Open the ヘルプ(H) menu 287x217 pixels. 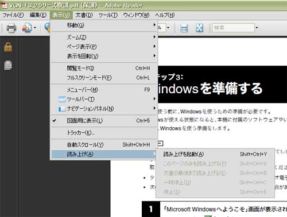point(165,15)
